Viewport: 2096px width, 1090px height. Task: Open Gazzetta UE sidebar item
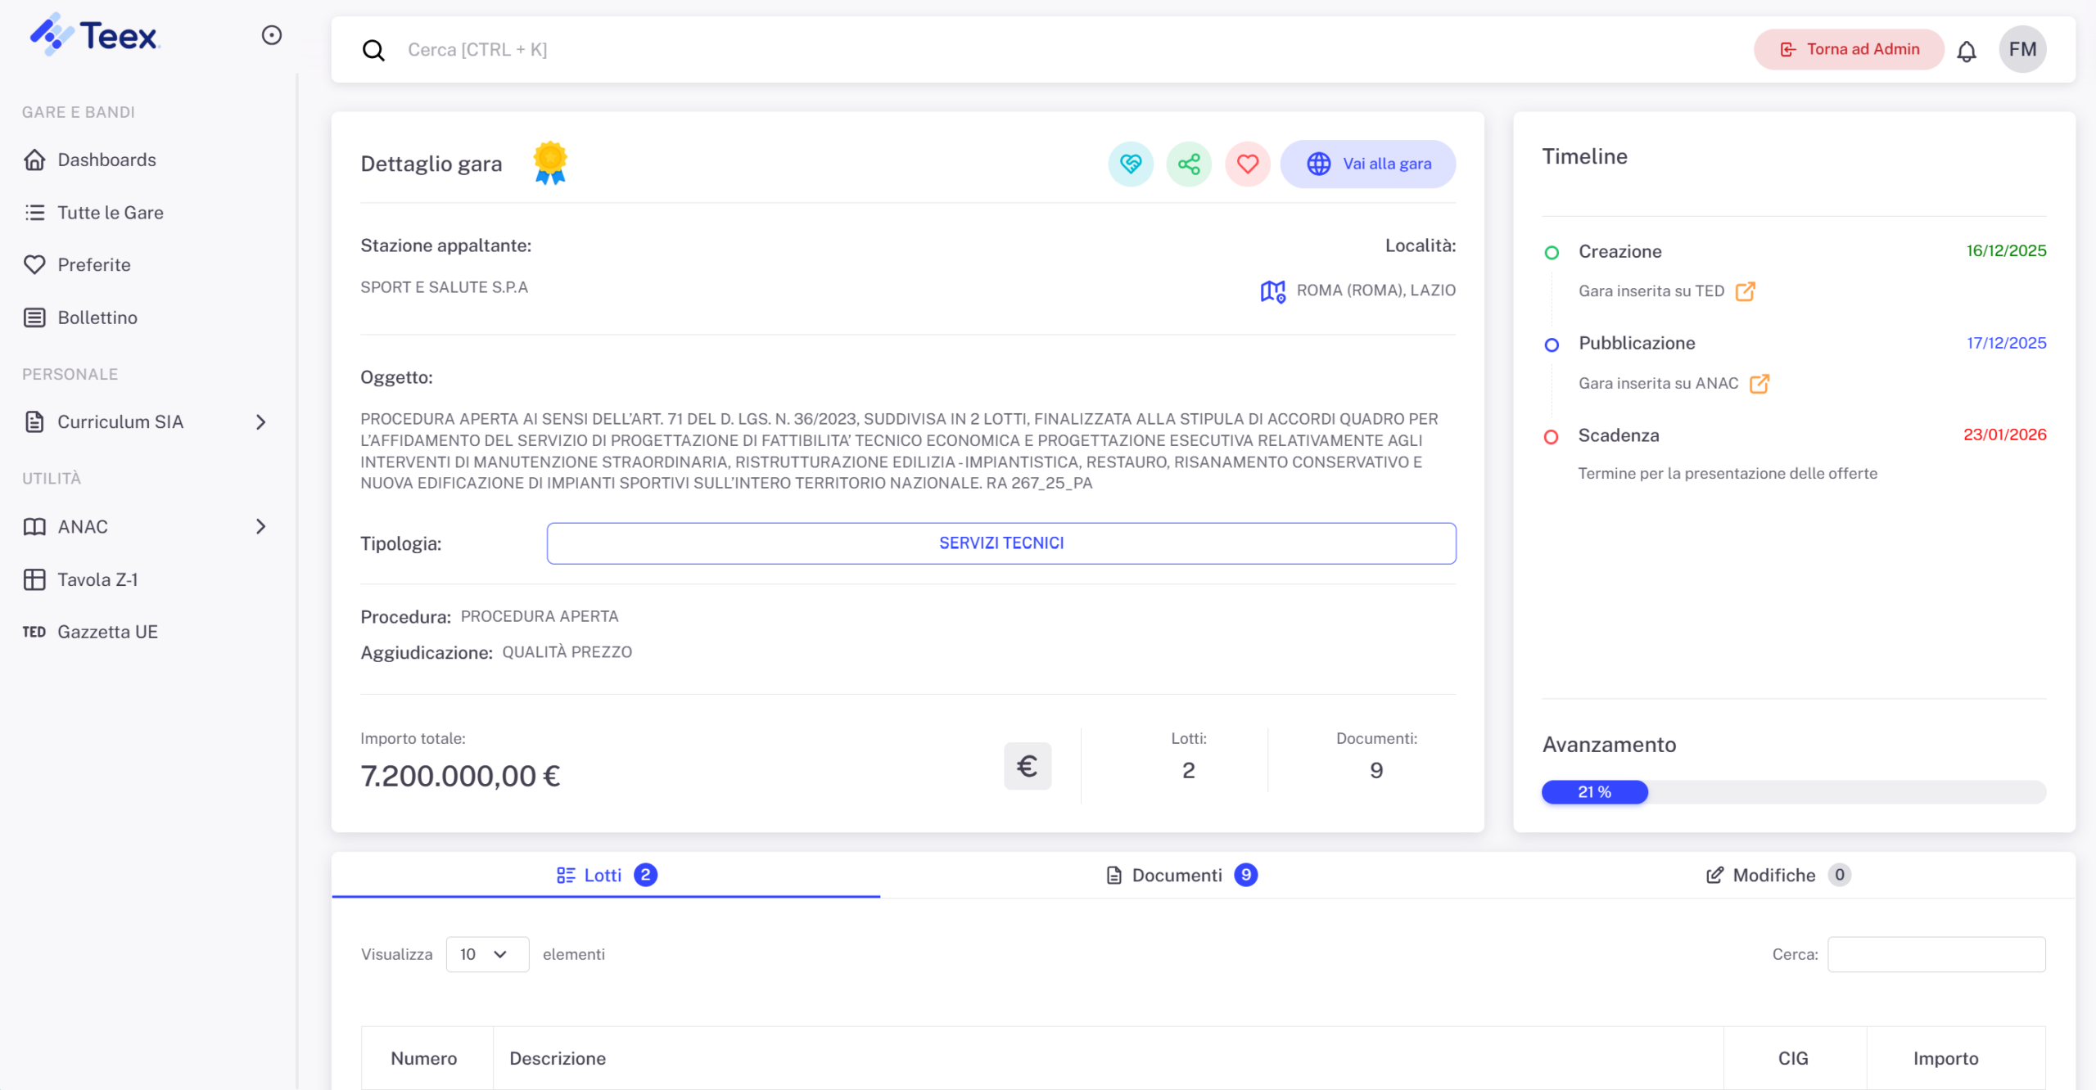[106, 632]
